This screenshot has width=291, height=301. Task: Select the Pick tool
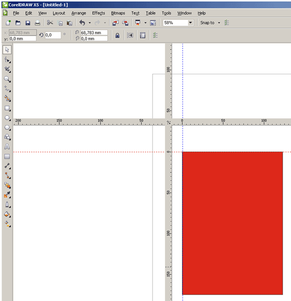click(7, 50)
